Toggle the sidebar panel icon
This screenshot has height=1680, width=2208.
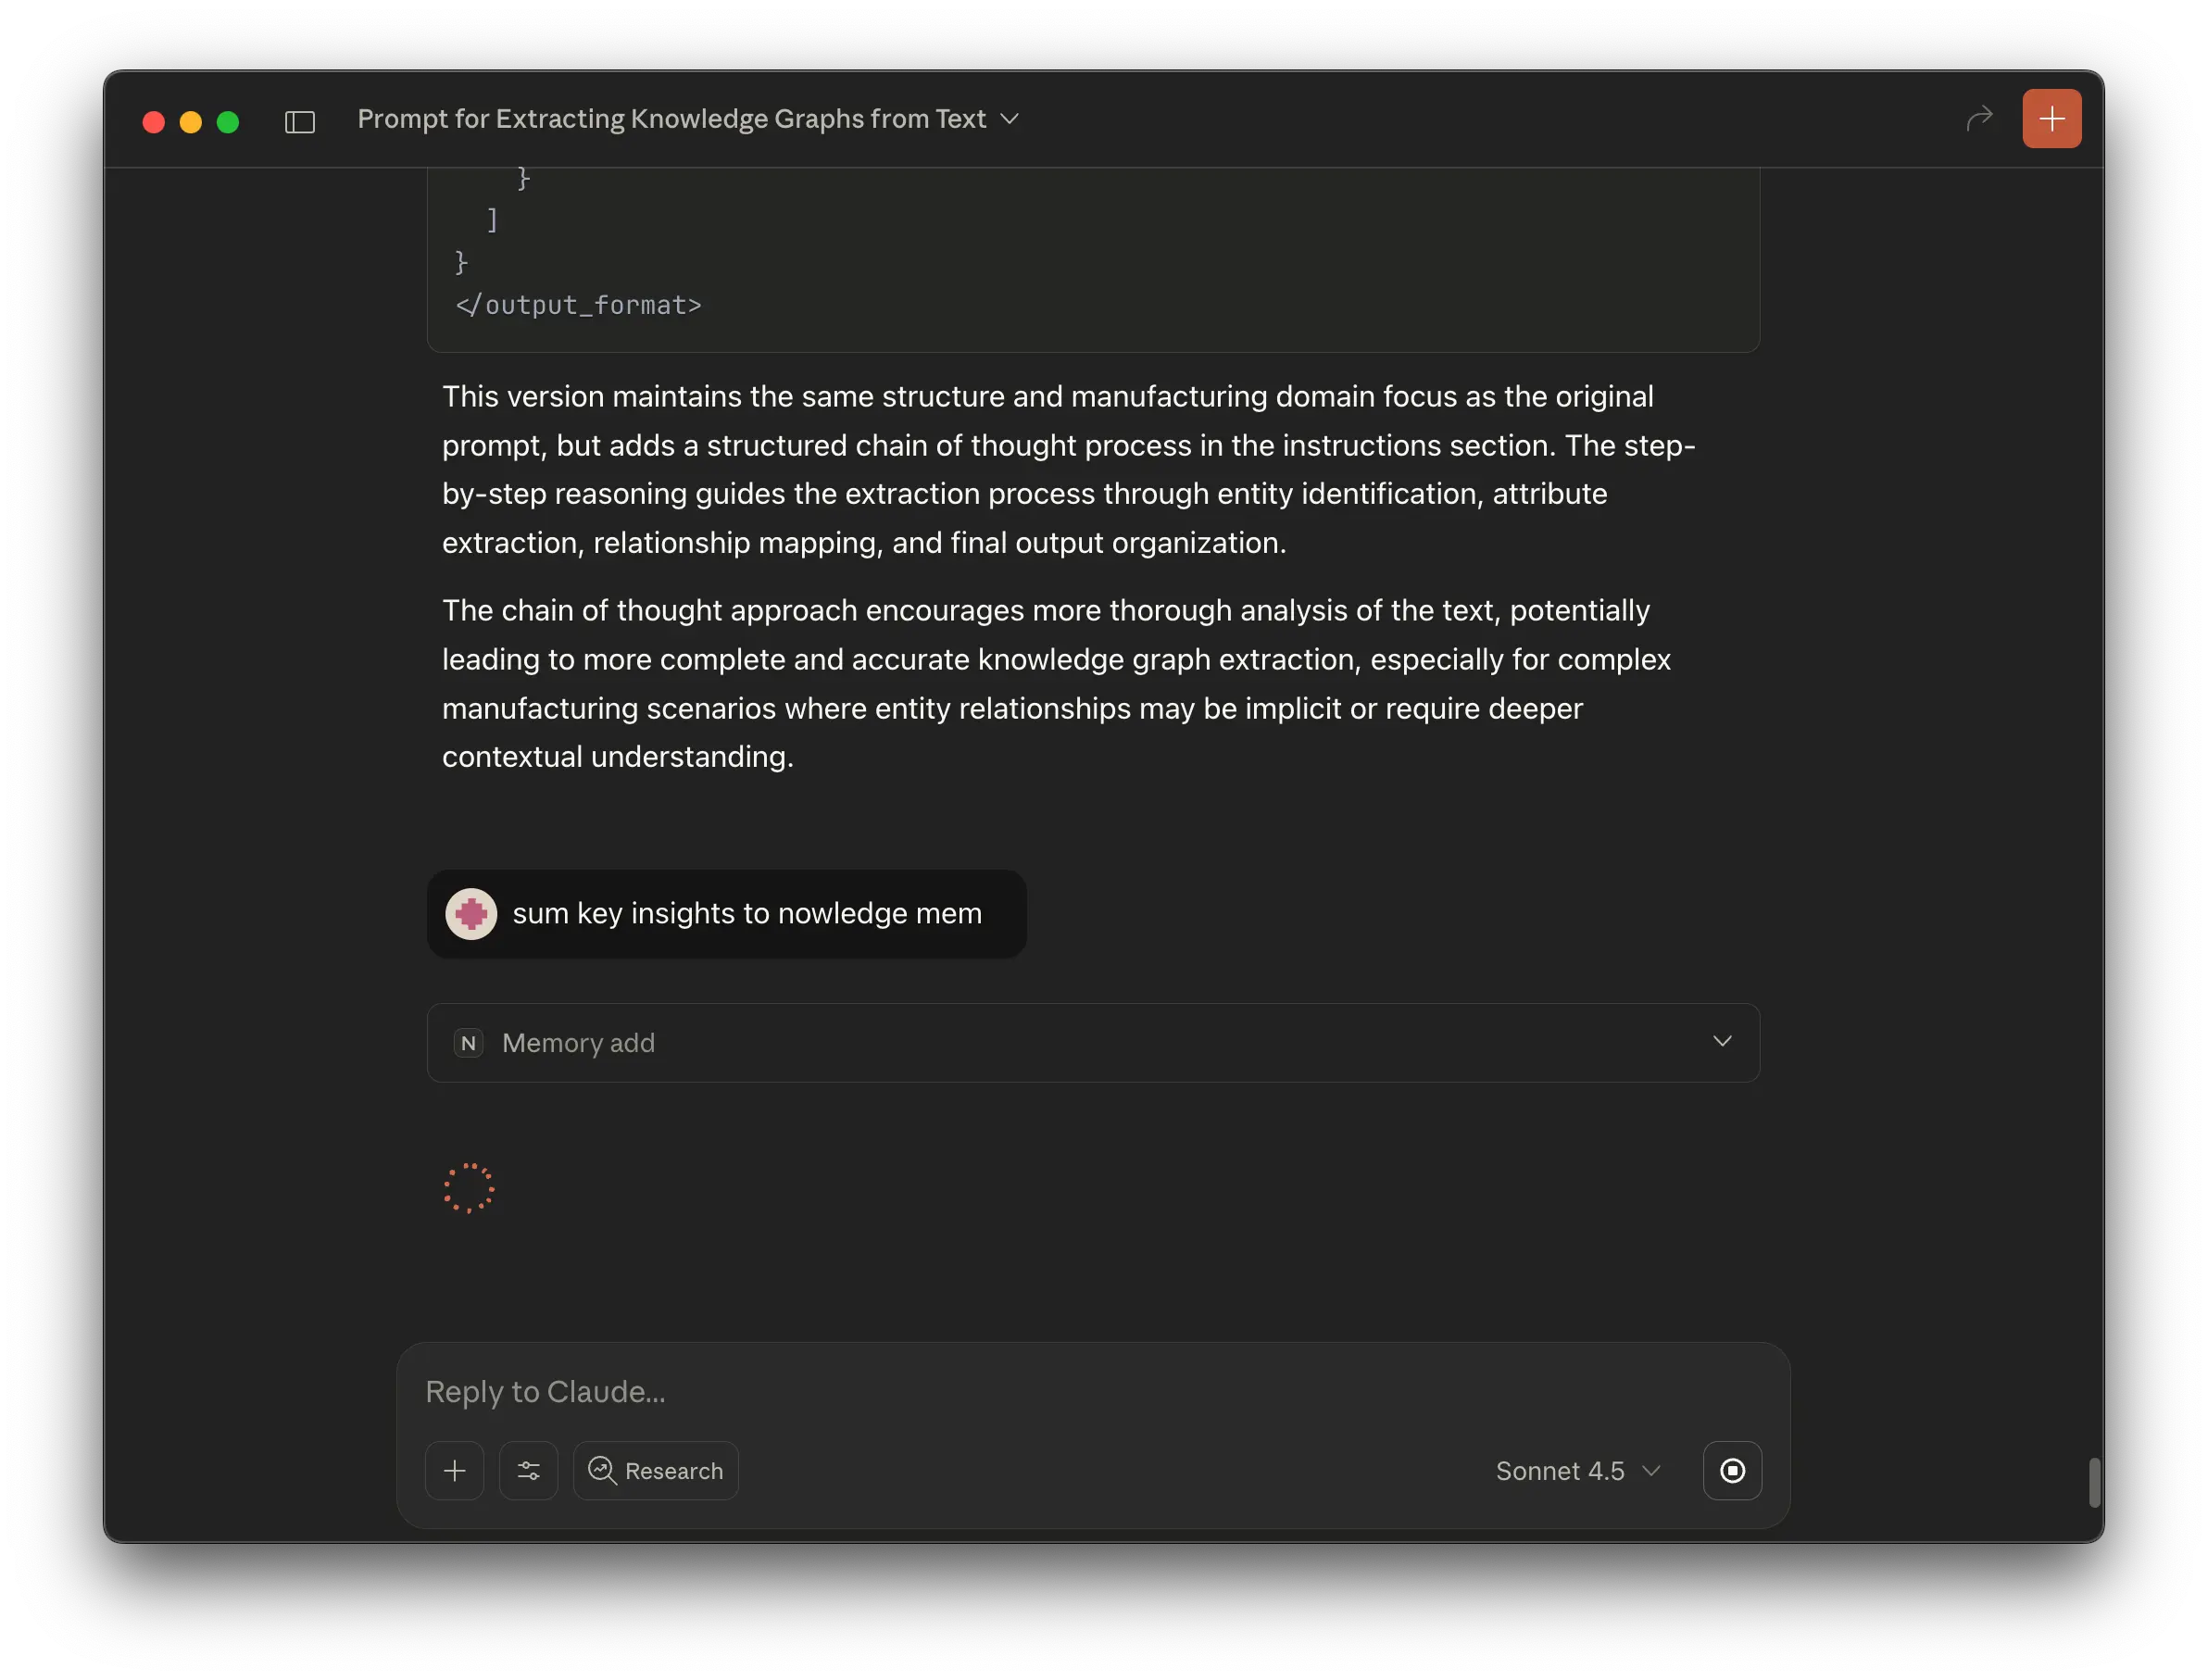pos(300,121)
